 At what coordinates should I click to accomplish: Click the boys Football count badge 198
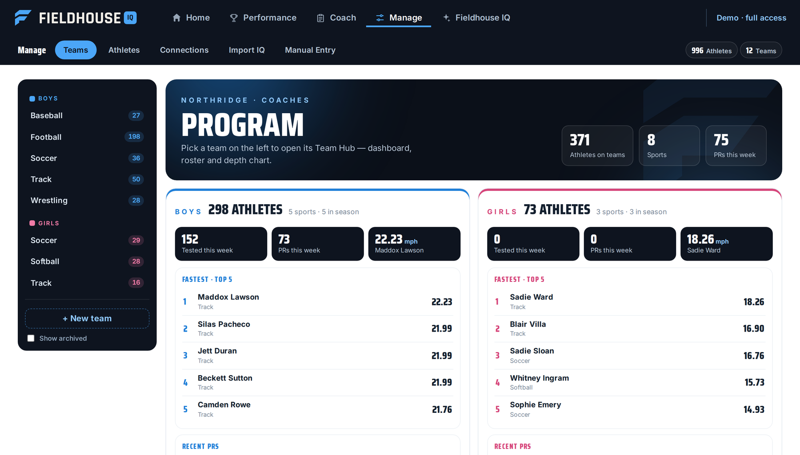coord(134,137)
